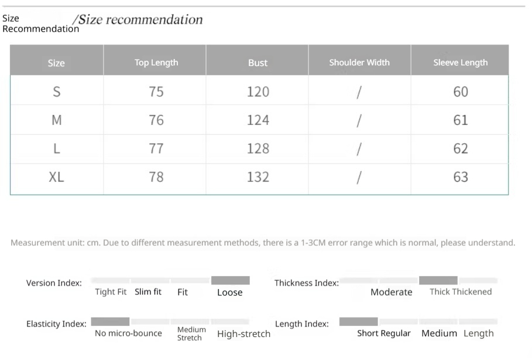532x358 pixels.
Task: Choose the Slim fit label
Action: coord(148,292)
